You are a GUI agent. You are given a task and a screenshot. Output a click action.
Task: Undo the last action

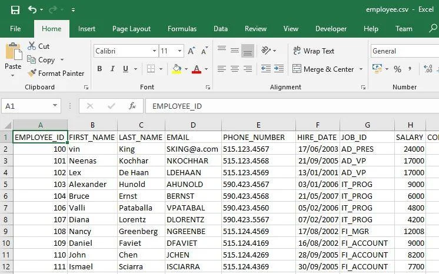(x=32, y=10)
